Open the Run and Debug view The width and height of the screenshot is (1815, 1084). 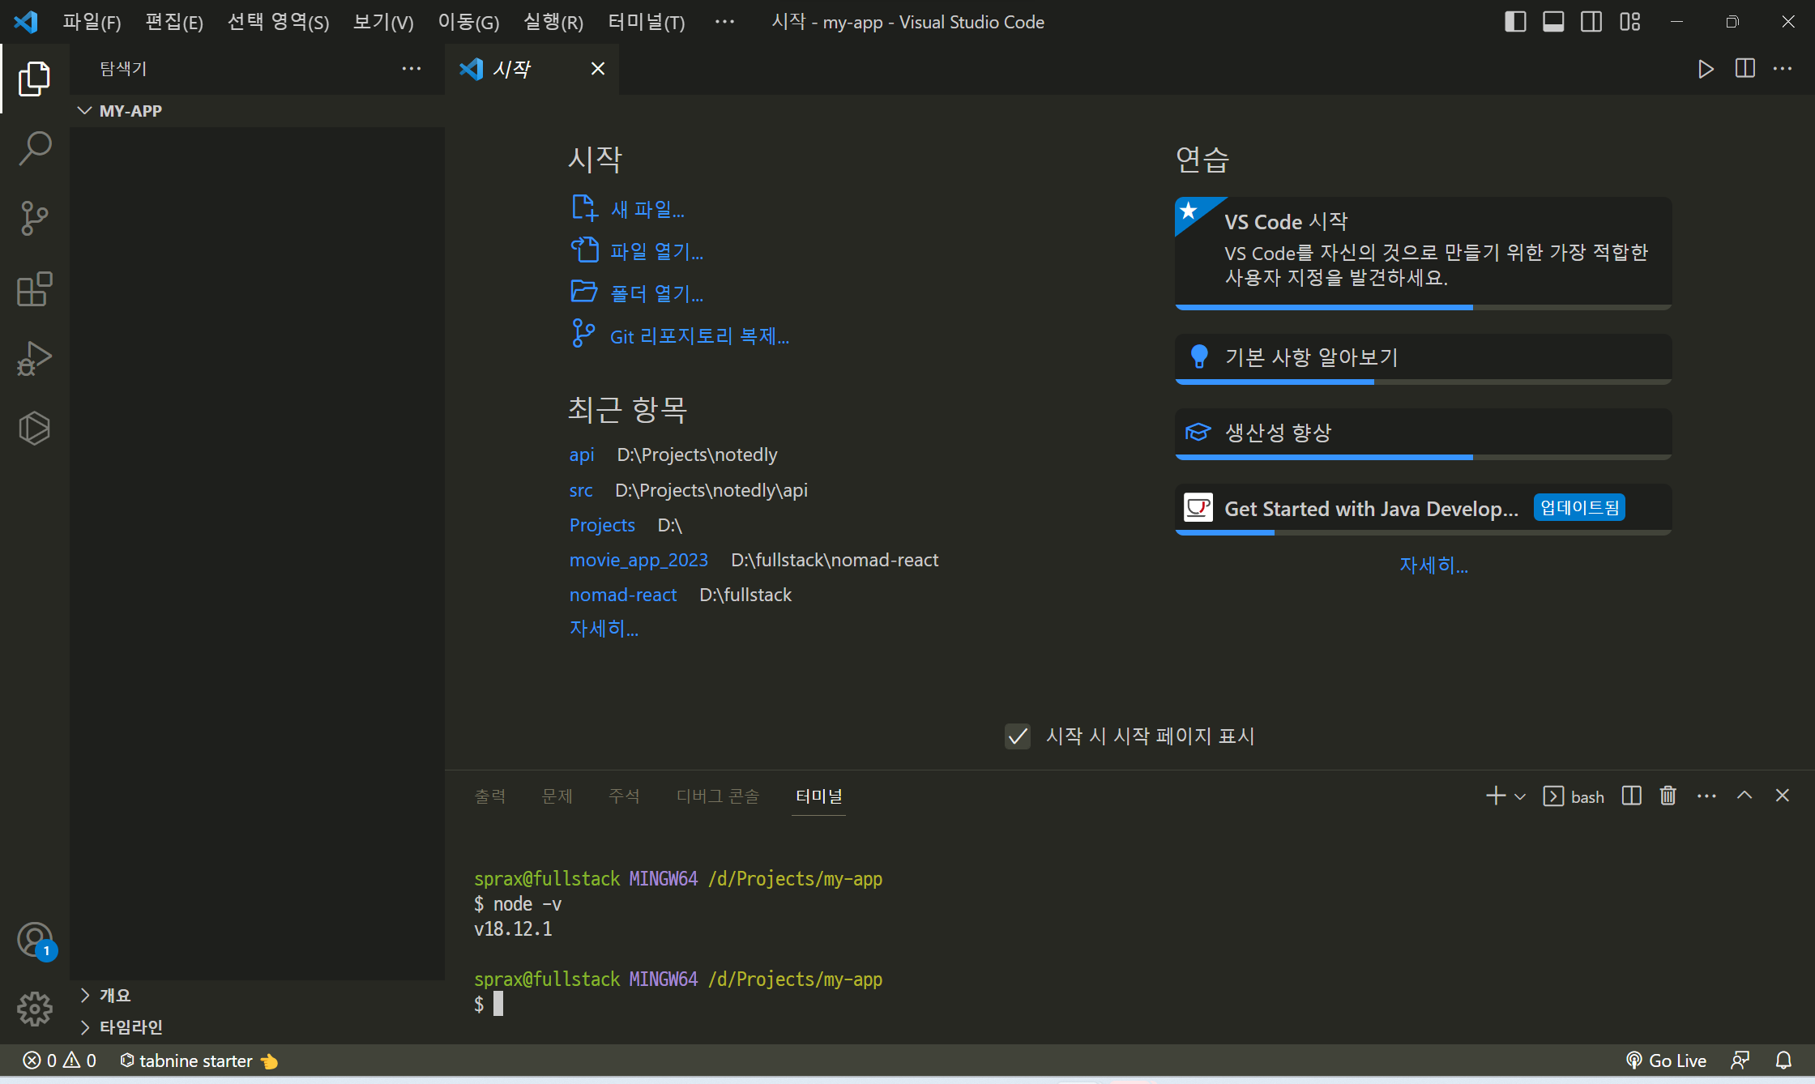(x=35, y=358)
